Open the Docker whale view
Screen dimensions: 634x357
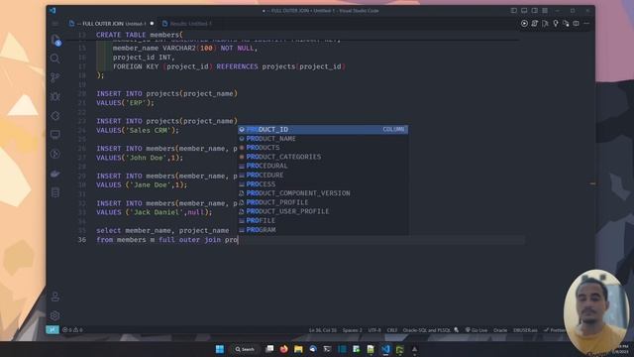(55, 174)
